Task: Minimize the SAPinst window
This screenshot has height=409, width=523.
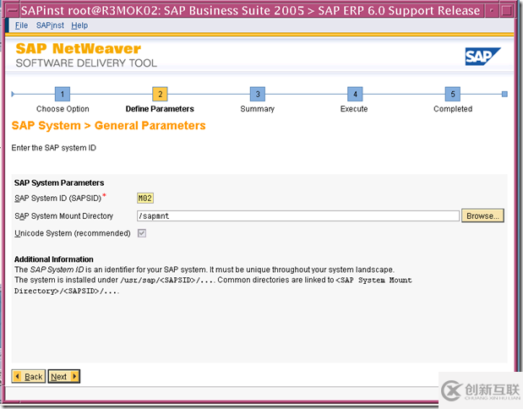Action: 491,11
